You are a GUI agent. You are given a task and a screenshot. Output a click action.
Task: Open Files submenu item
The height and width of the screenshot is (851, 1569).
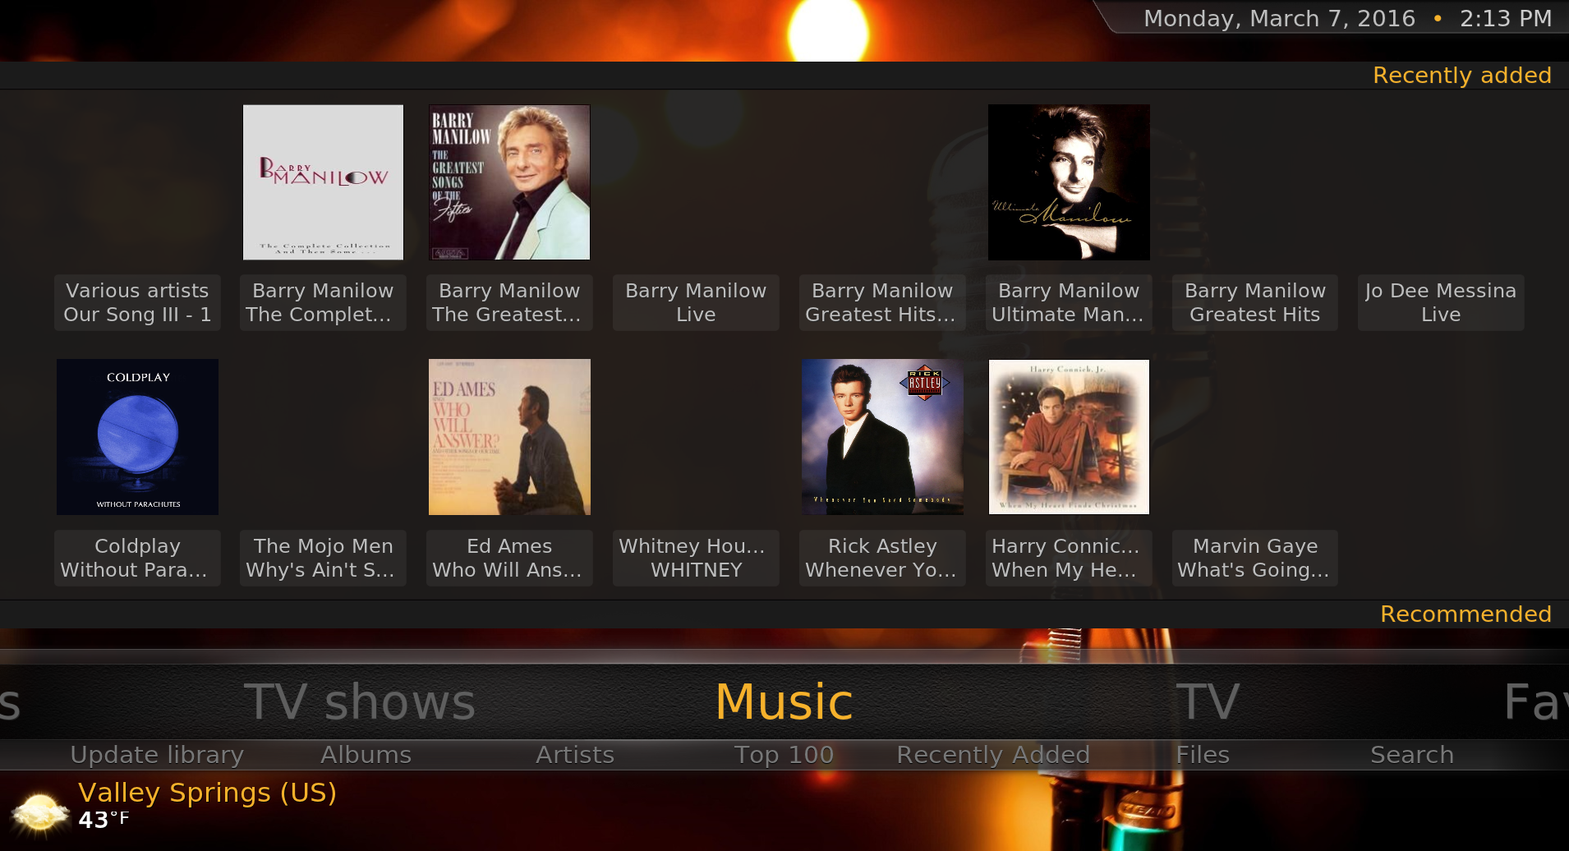click(1203, 754)
